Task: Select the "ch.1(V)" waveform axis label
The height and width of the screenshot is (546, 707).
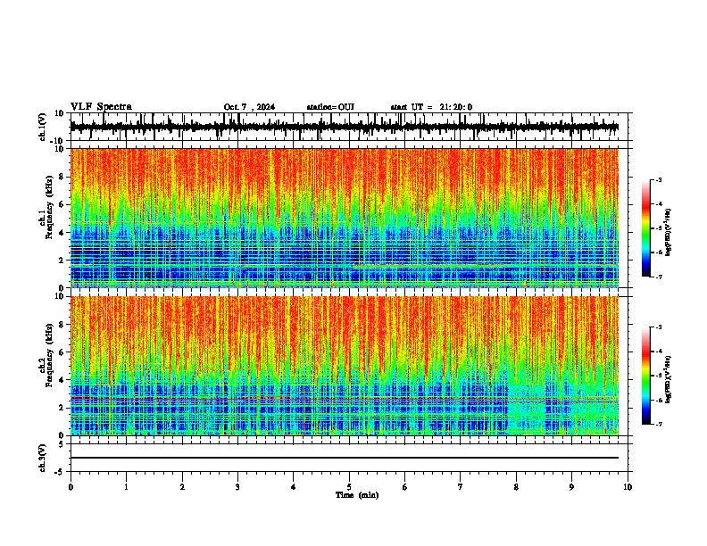Action: 43,127
